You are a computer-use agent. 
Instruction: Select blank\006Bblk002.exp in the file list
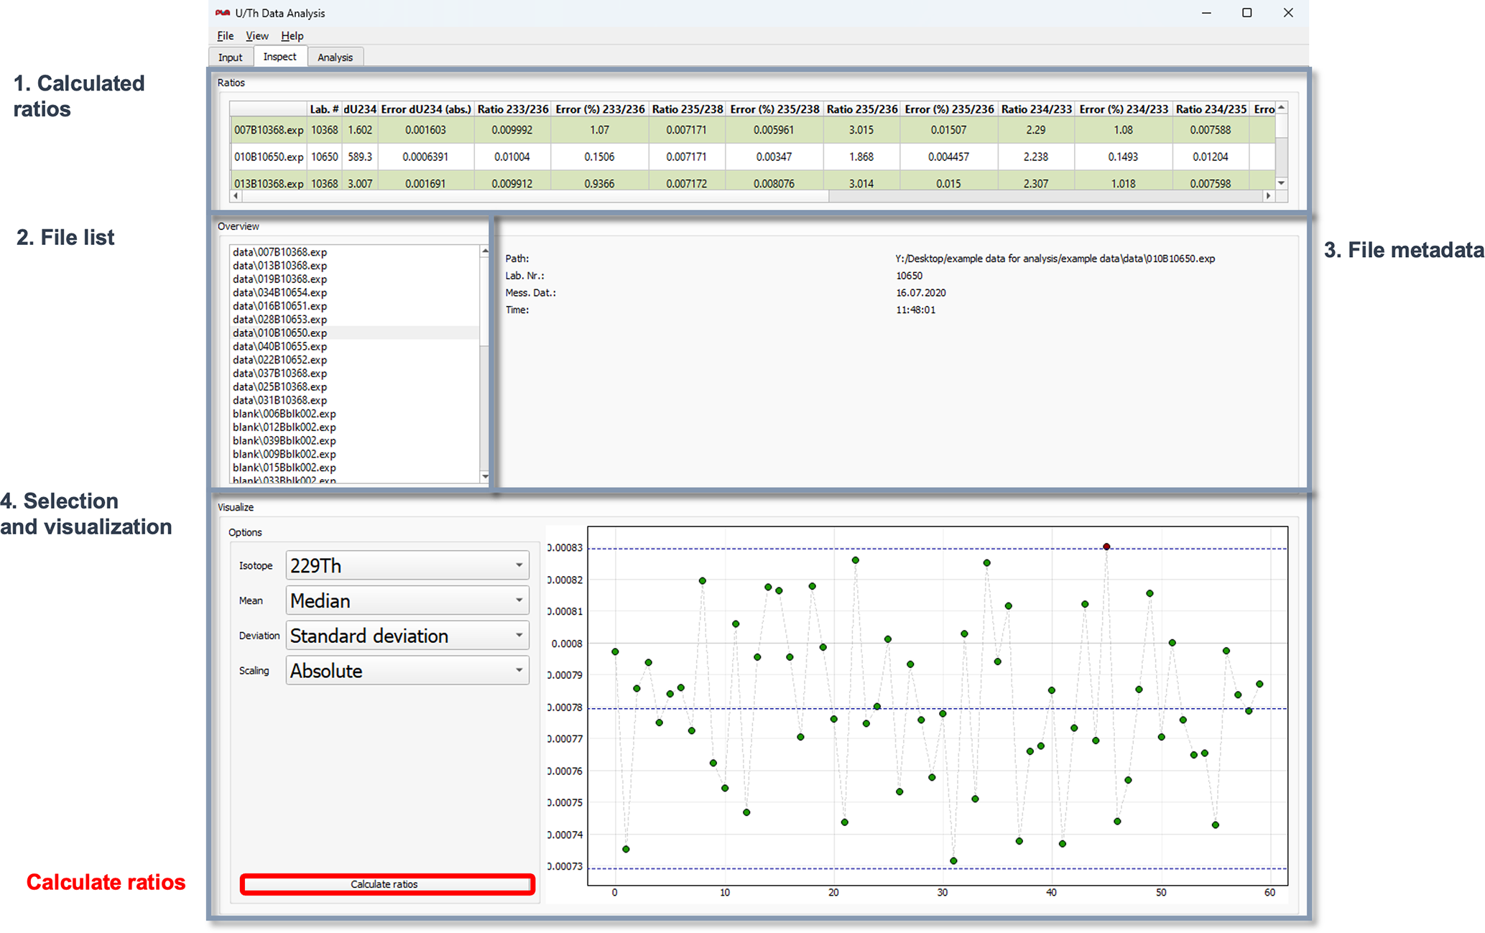pyautogui.click(x=284, y=414)
